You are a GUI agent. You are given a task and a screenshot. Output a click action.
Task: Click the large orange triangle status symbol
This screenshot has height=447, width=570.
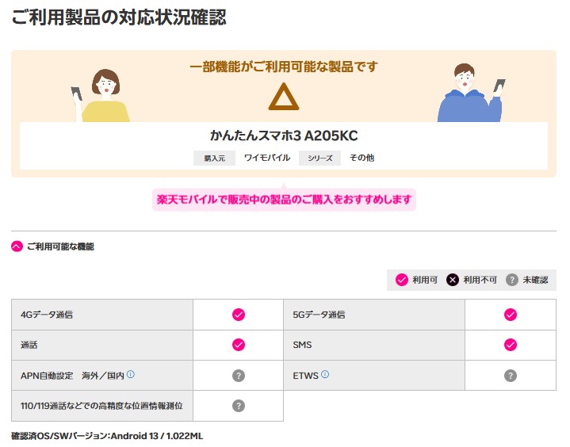(283, 97)
